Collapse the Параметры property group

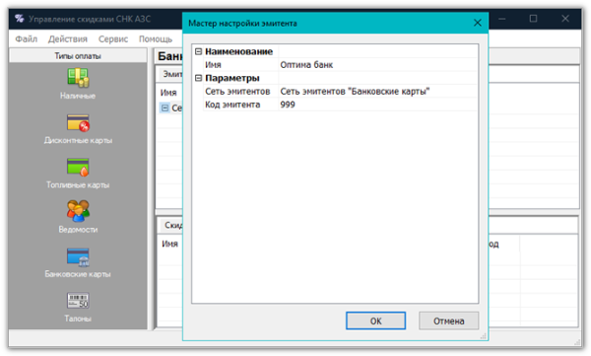click(x=198, y=78)
